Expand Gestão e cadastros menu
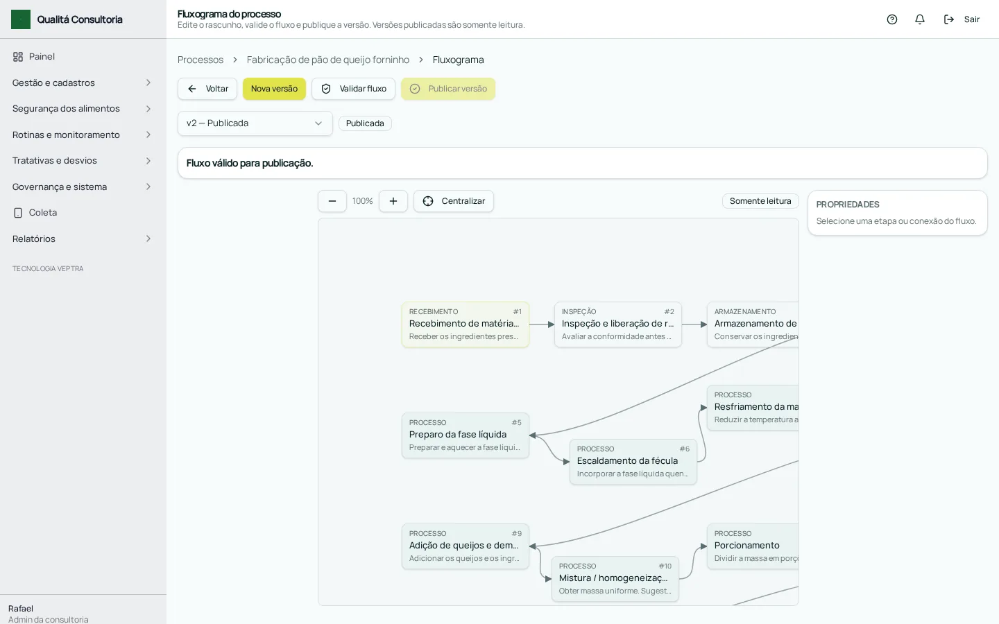The width and height of the screenshot is (999, 624). pos(83,83)
